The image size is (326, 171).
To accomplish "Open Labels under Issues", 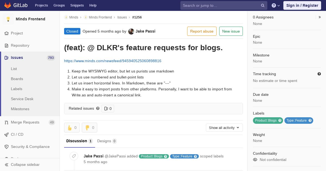I will (x=17, y=89).
